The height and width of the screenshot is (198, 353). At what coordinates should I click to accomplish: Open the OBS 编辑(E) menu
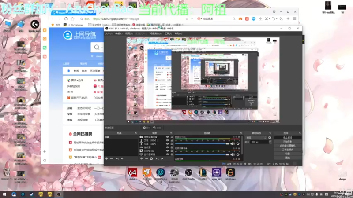coord(119,33)
